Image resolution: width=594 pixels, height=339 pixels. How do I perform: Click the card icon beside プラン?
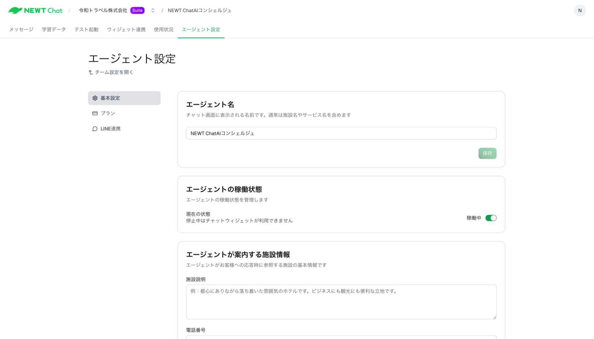[x=95, y=113]
